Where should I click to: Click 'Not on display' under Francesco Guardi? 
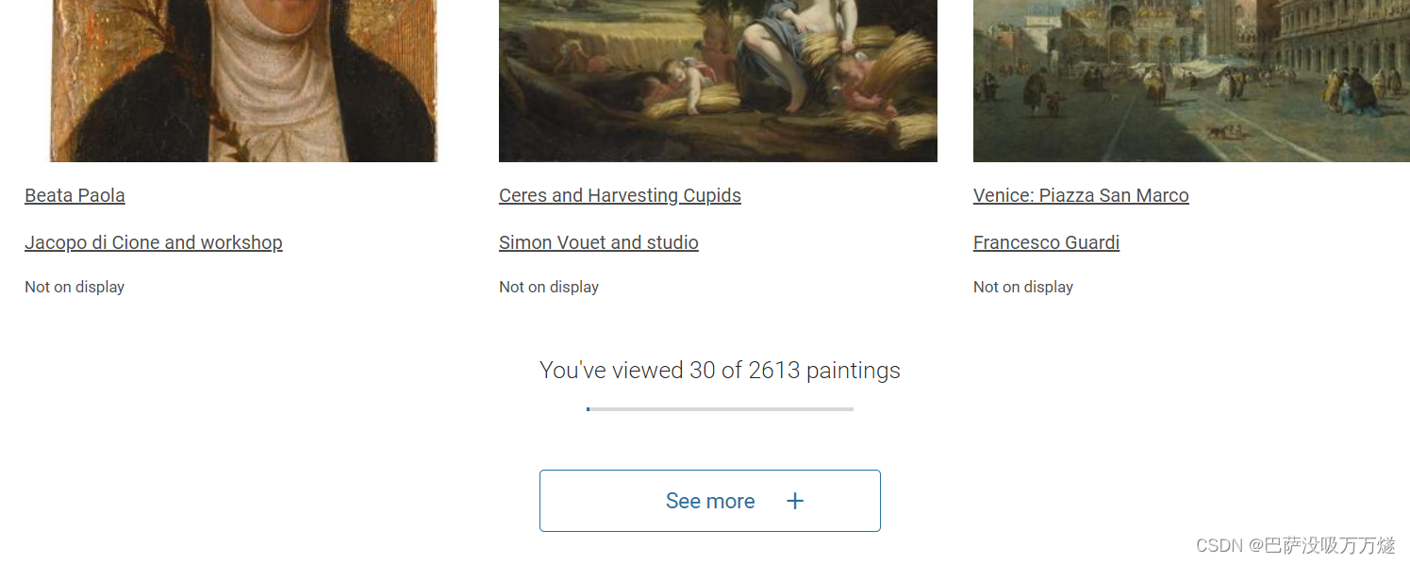[1023, 287]
